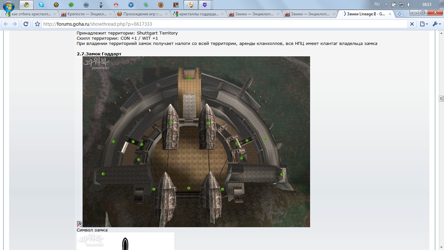Open the purple shield taskbar icon

205,5
